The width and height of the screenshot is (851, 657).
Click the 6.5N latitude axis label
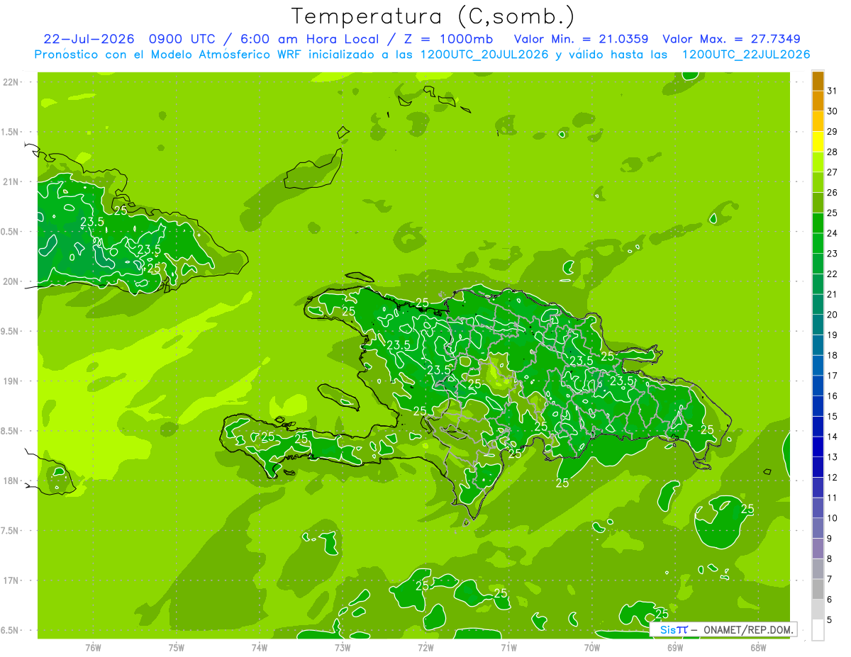(x=11, y=630)
